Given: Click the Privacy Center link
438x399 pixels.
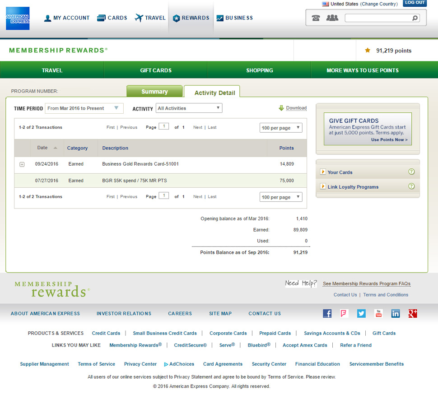Looking at the screenshot, I should coord(140,364).
